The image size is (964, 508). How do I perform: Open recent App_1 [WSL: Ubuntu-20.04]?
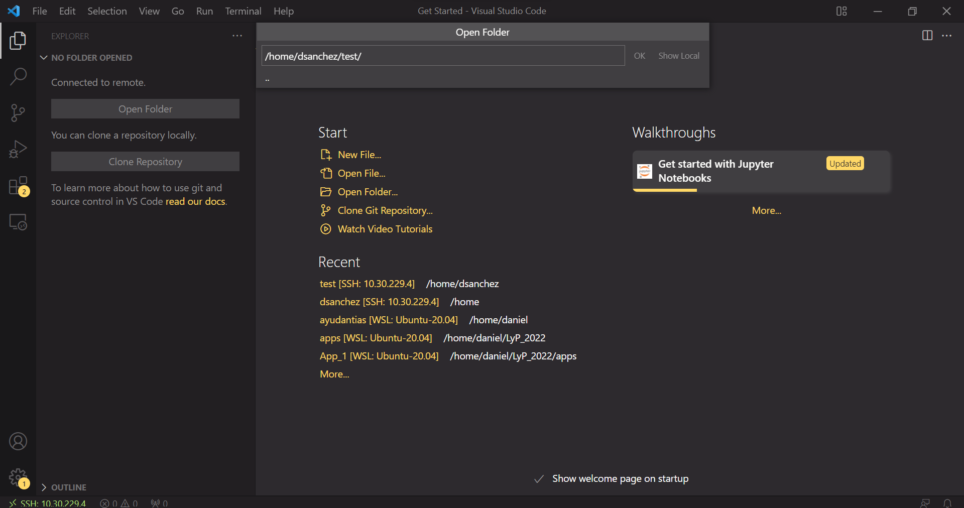pos(379,356)
